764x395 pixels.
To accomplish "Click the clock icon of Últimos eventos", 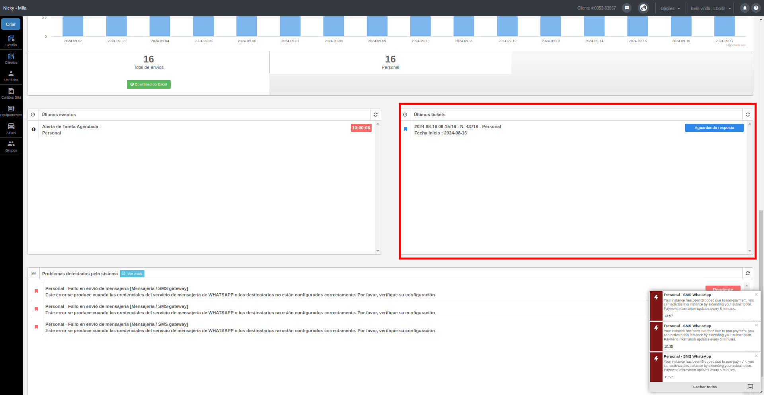I will click(x=33, y=115).
